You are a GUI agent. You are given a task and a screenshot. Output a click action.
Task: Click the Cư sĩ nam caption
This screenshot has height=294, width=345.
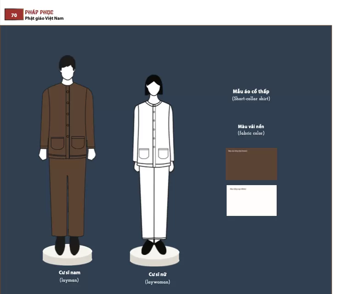click(69, 272)
